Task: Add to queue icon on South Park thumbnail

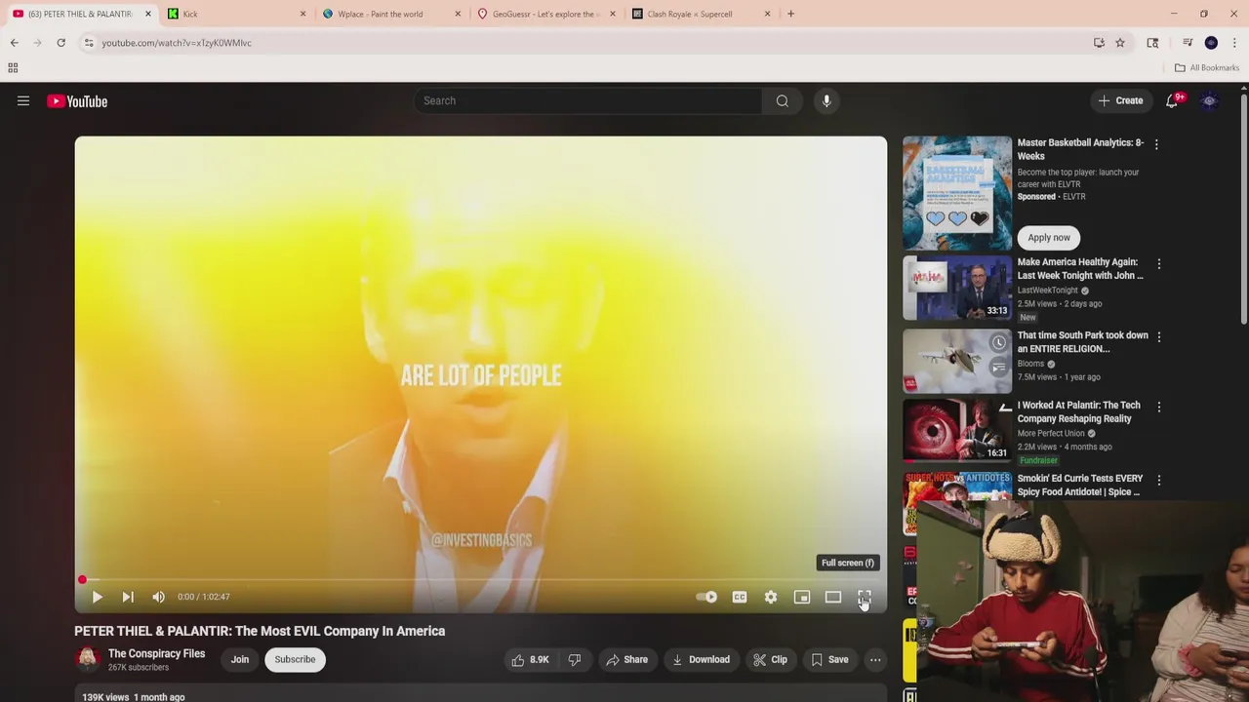Action: pos(998,368)
